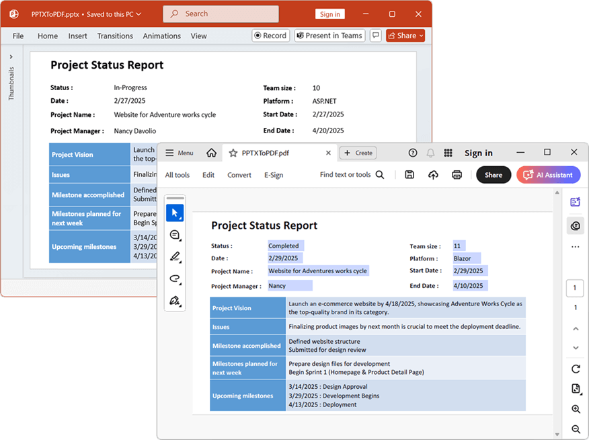The width and height of the screenshot is (589, 440).
Task: Open the Edit menu in Acrobat
Action: [208, 175]
